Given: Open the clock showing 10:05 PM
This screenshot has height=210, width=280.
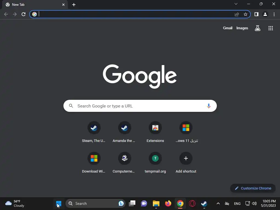Looking at the screenshot, I should 269,203.
